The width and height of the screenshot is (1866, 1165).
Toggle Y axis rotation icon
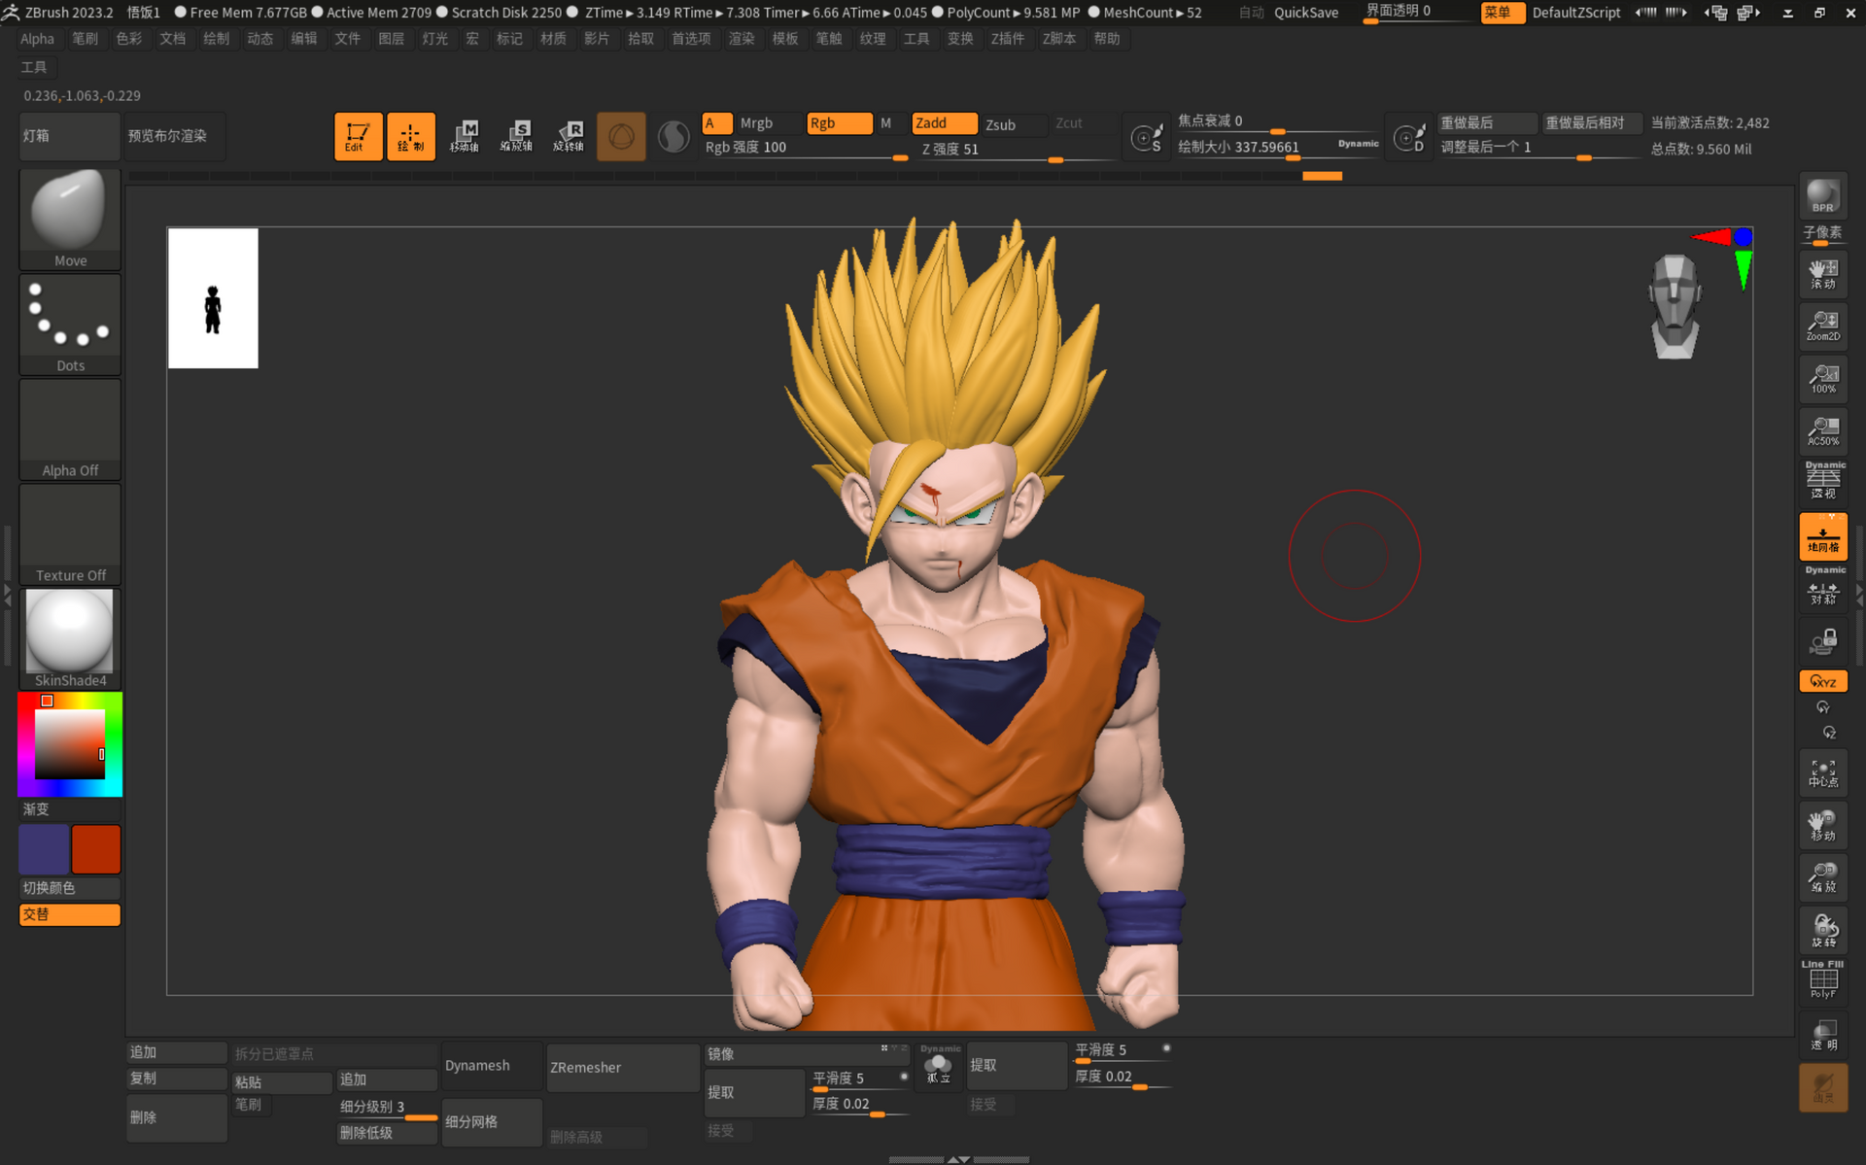(1823, 707)
